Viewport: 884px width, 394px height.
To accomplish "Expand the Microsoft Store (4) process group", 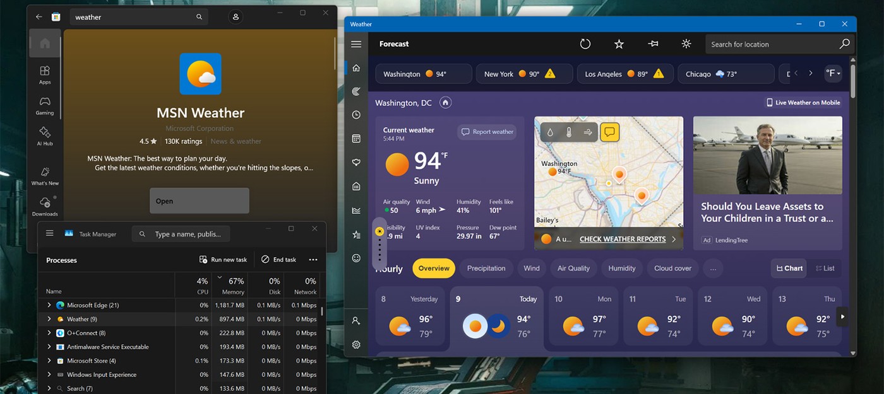I will (49, 361).
